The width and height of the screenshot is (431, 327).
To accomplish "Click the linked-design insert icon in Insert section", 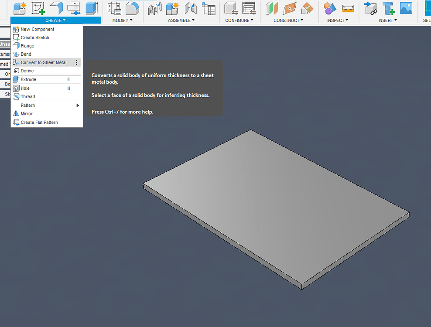I will click(371, 9).
